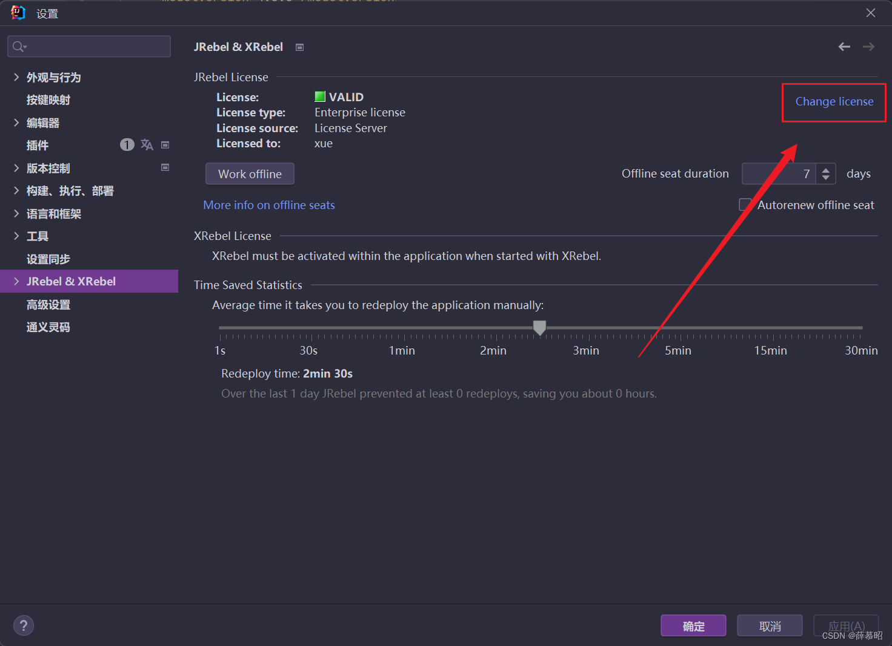Click the green VALID license status icon
892x646 pixels.
click(320, 96)
